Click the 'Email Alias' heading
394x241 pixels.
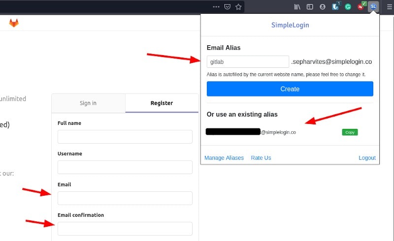(224, 48)
